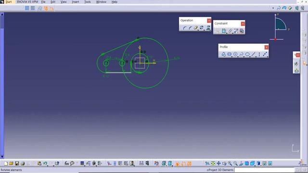Click the Fit All In view icon
The image size is (308, 173).
213,163
